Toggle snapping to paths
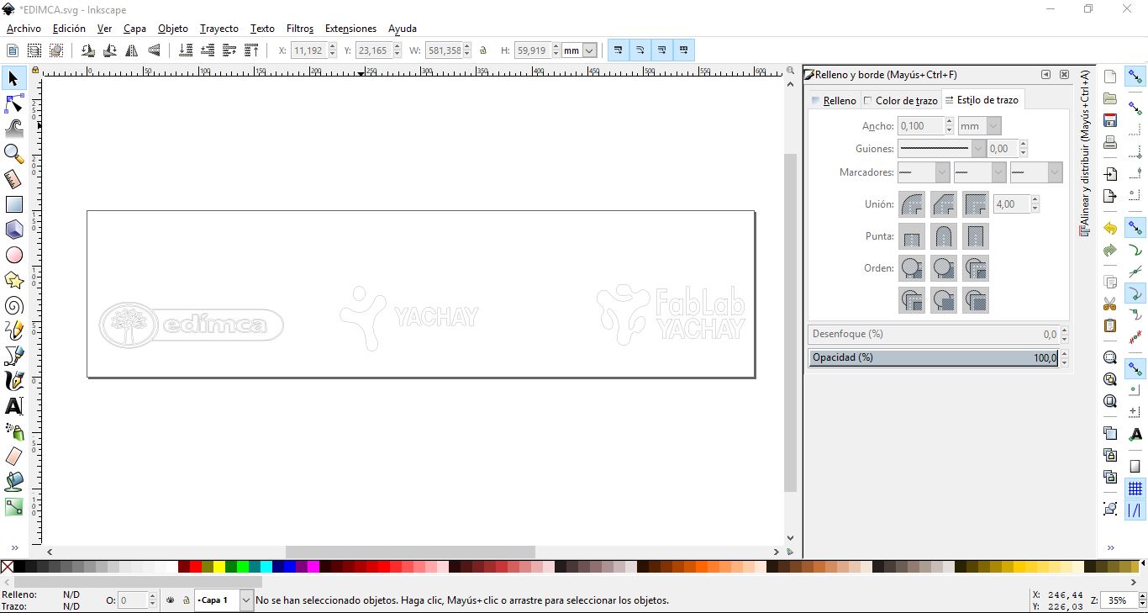This screenshot has width=1148, height=613. click(x=1135, y=250)
